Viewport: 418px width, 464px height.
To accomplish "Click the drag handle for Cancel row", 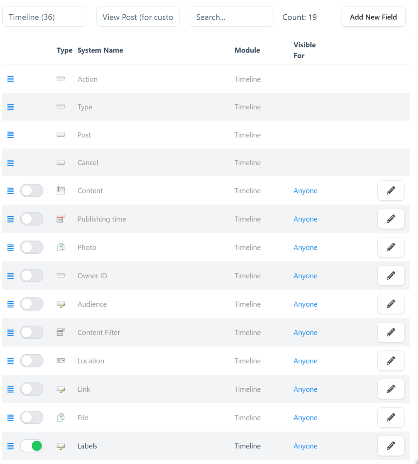I will tap(10, 163).
